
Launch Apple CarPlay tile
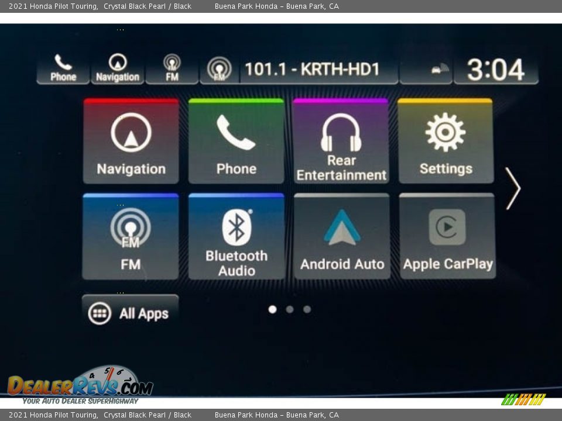click(x=447, y=237)
